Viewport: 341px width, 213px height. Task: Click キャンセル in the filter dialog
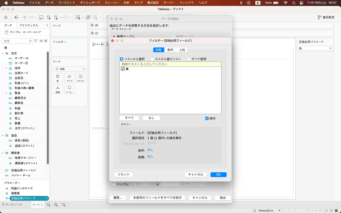coord(196,175)
